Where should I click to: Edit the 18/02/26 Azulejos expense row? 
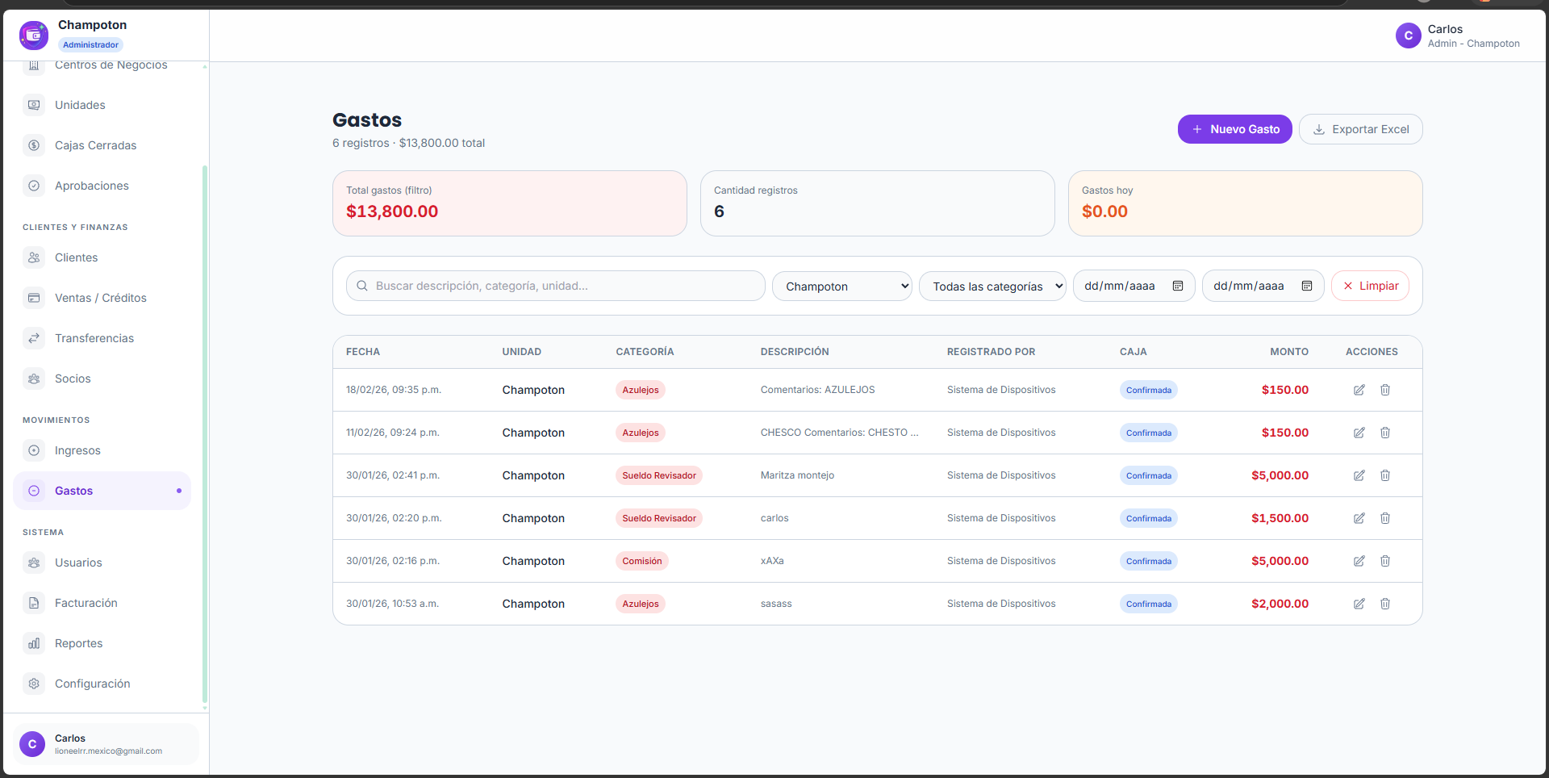(1359, 390)
